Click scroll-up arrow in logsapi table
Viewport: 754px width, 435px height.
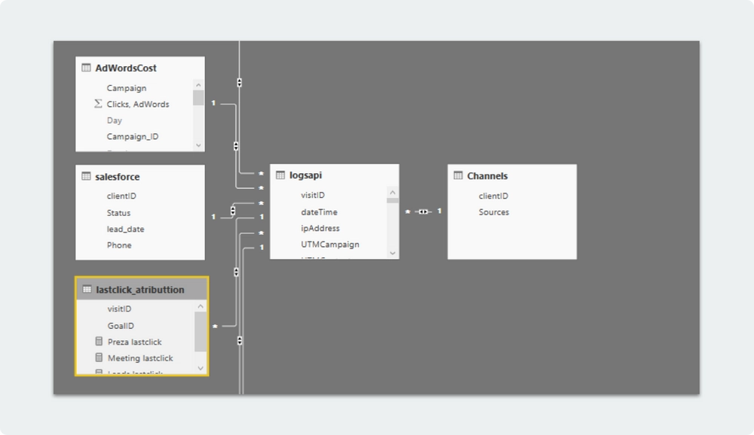tap(392, 193)
